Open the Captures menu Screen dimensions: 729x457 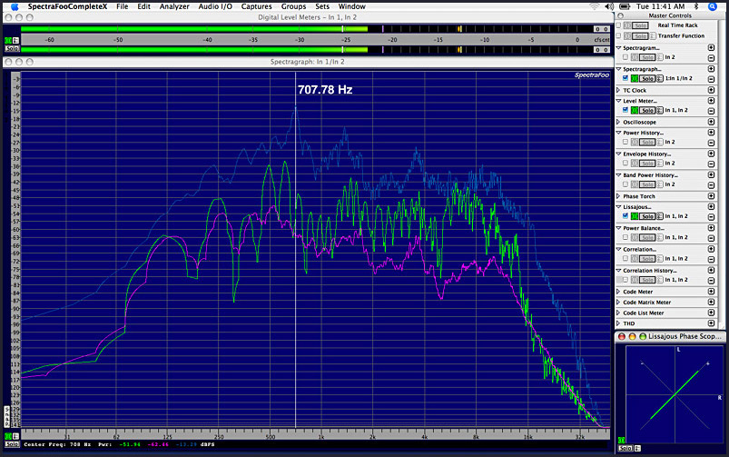(256, 6)
